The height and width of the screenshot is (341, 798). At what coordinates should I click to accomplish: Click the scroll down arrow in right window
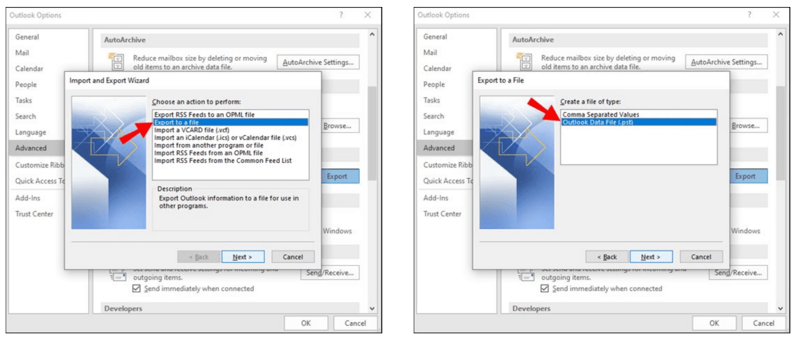(x=780, y=308)
